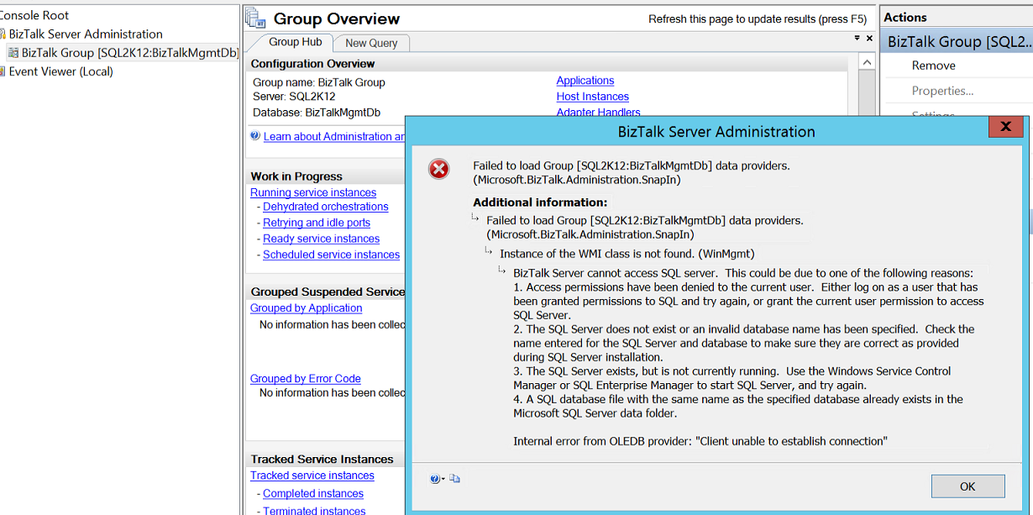Screen dimensions: 1033x515
Task: Copy error details with the copy icon
Action: pyautogui.click(x=454, y=479)
